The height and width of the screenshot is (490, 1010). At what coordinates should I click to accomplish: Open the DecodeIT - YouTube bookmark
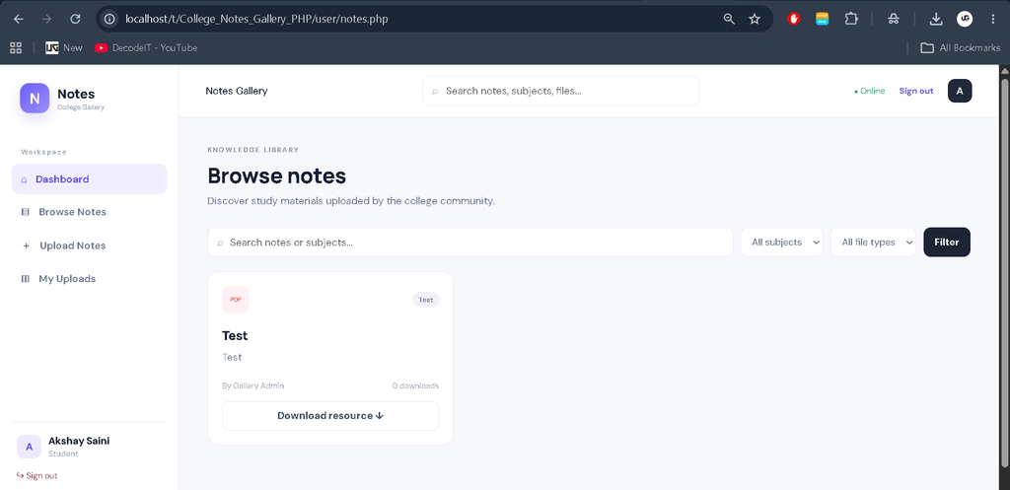coord(146,47)
